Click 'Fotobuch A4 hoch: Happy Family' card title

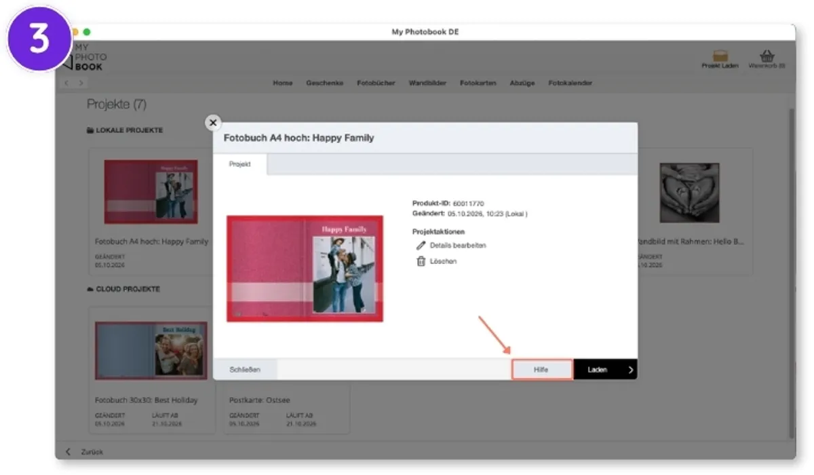(151, 242)
